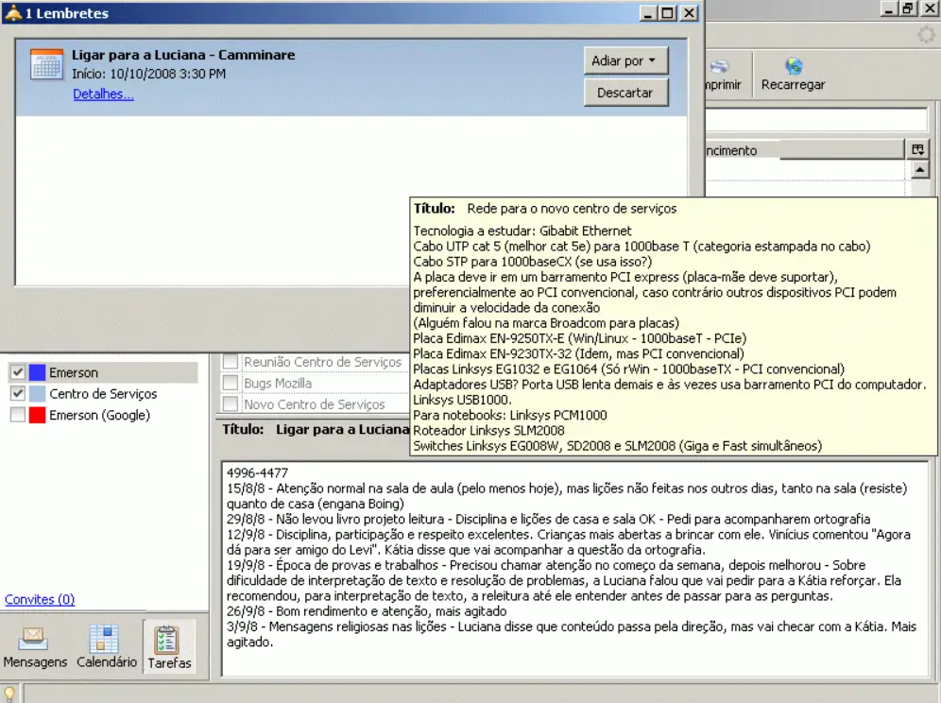941x703 pixels.
Task: Click the reminder start time Início: 10/10/2008 3:30 PM
Action: (149, 74)
